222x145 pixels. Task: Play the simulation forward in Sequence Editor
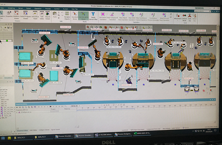(53, 107)
